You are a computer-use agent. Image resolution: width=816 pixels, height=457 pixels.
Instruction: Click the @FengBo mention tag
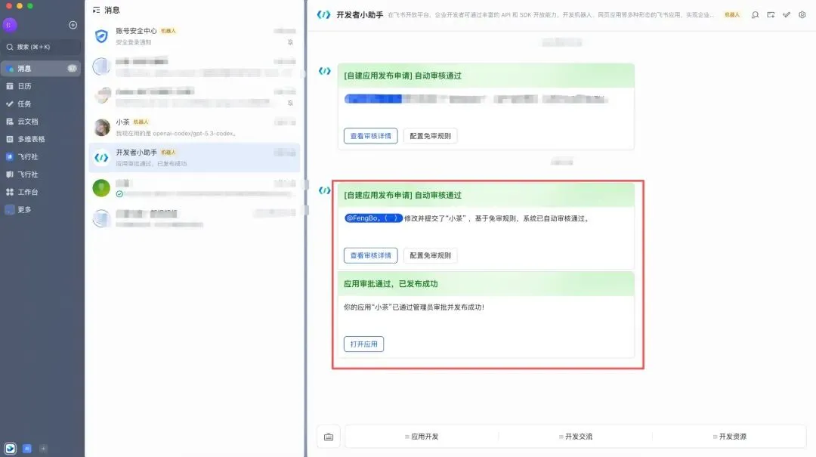(374, 218)
